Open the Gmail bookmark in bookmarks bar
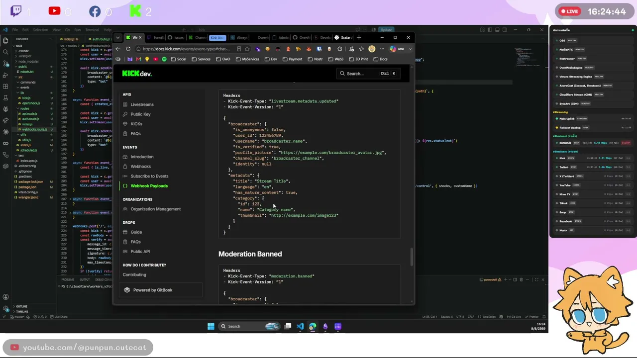The height and width of the screenshot is (358, 637). (x=138, y=59)
